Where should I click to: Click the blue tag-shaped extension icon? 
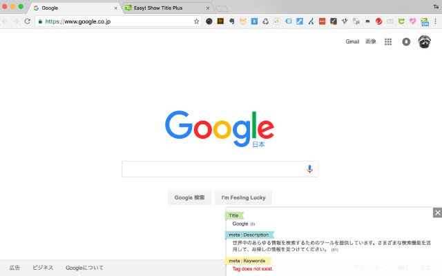288,21
